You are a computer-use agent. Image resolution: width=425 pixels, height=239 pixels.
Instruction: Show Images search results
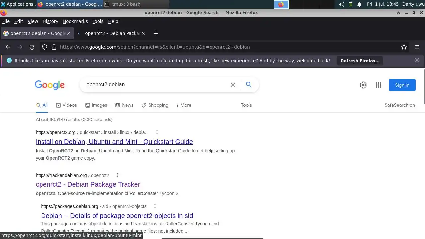click(x=96, y=105)
